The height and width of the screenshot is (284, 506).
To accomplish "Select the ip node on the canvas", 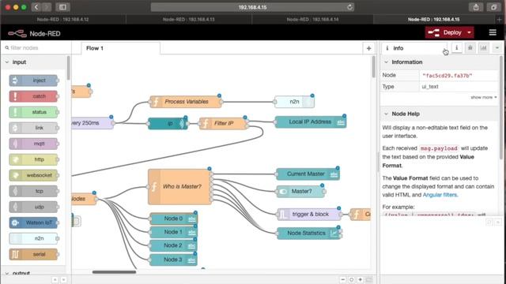I will tap(168, 123).
